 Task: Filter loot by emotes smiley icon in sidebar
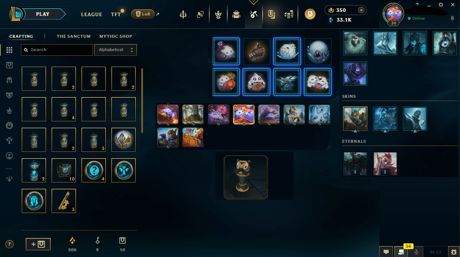(x=9, y=125)
